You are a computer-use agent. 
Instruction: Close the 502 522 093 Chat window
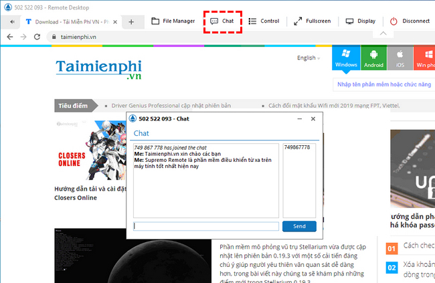point(313,118)
